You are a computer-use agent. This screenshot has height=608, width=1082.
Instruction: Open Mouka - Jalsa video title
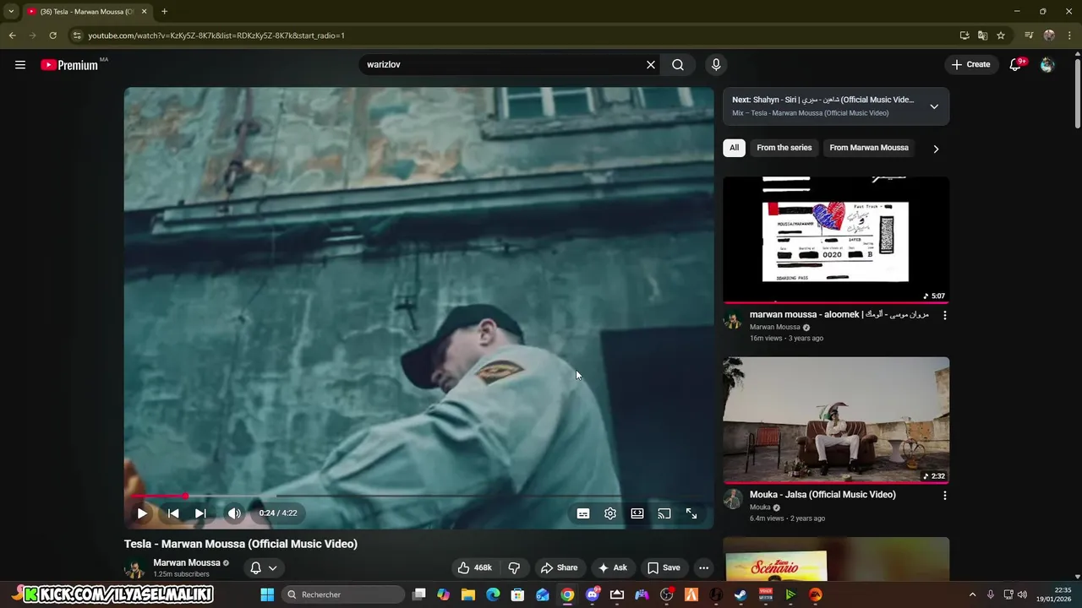point(822,495)
